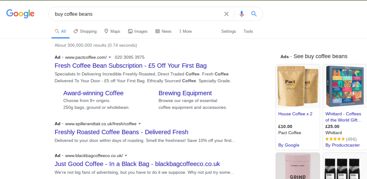This screenshot has width=367, height=179.
Task: Click the Brewing Equipment sitelink
Action: [x=185, y=93]
